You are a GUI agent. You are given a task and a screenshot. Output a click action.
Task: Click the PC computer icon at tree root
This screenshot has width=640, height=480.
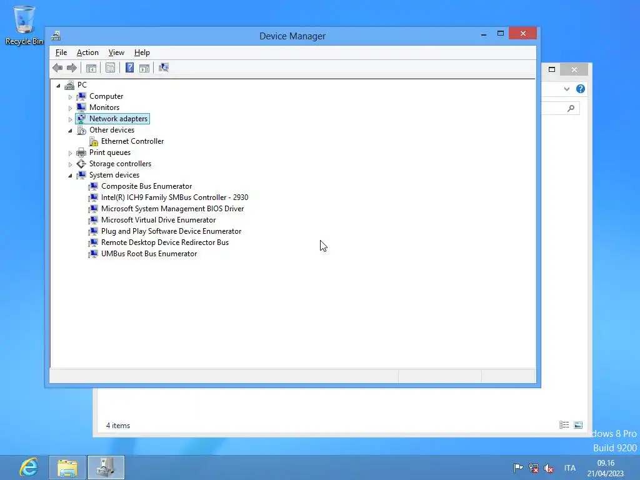pyautogui.click(x=69, y=85)
